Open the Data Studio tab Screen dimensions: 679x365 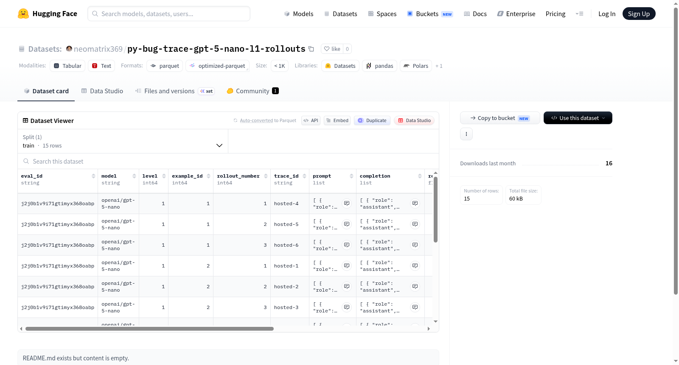[102, 91]
